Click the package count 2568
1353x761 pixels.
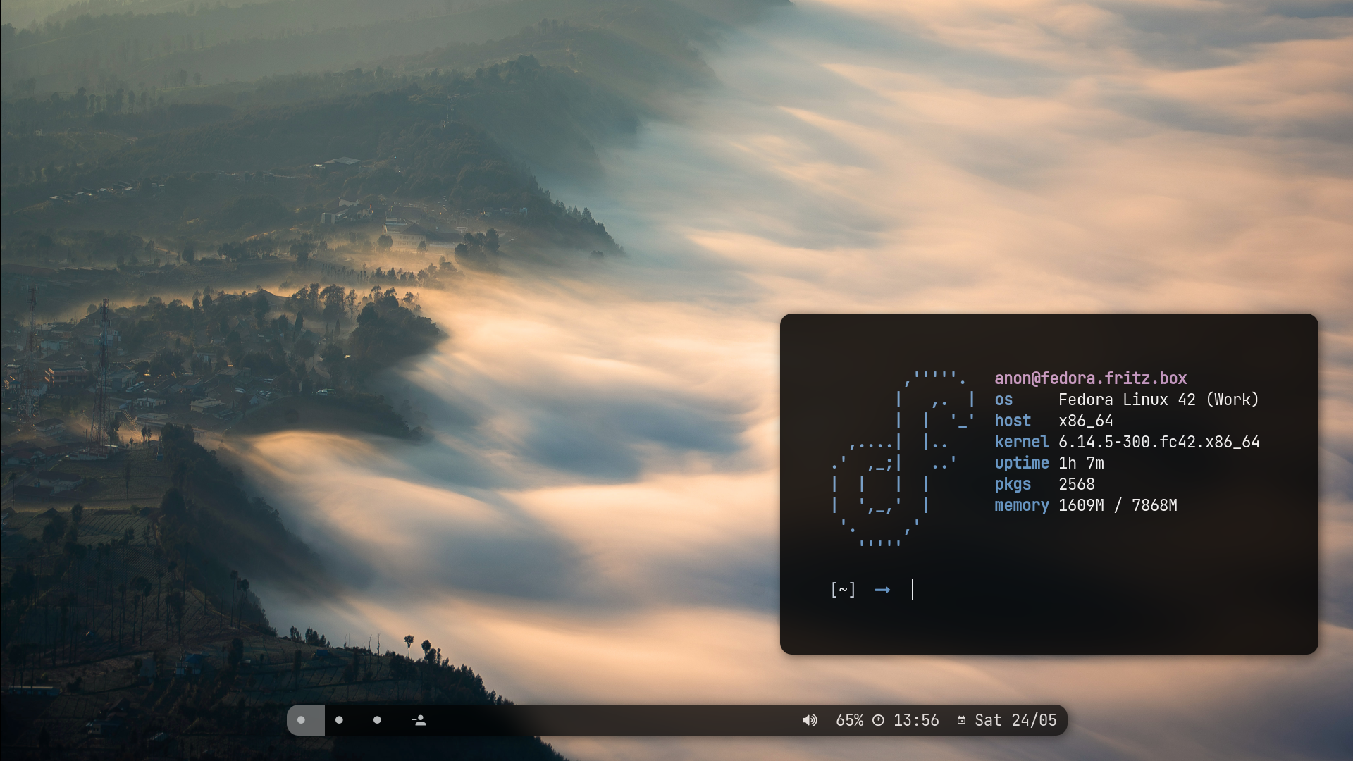tap(1077, 484)
